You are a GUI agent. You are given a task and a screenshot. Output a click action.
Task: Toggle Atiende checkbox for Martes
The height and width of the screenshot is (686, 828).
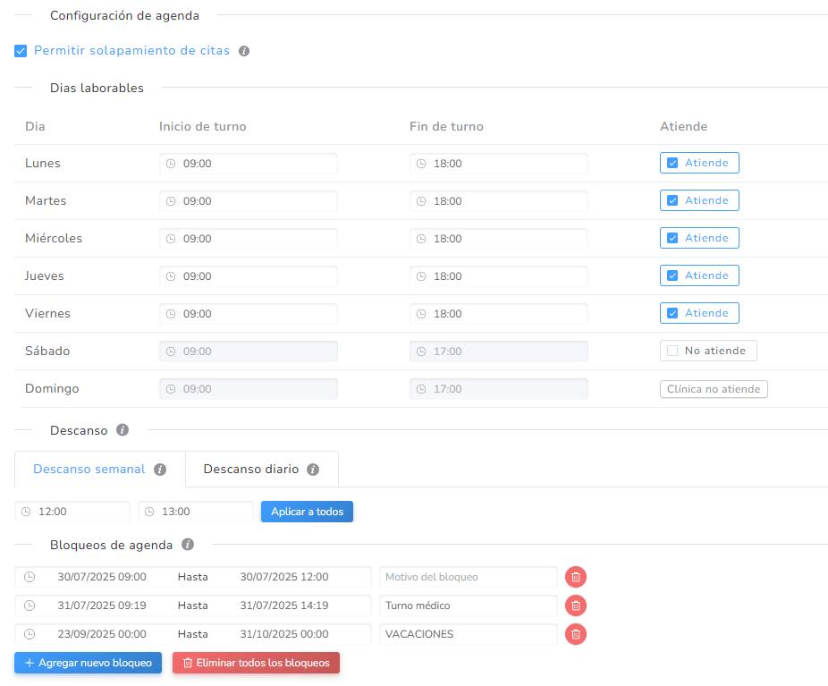pyautogui.click(x=672, y=200)
